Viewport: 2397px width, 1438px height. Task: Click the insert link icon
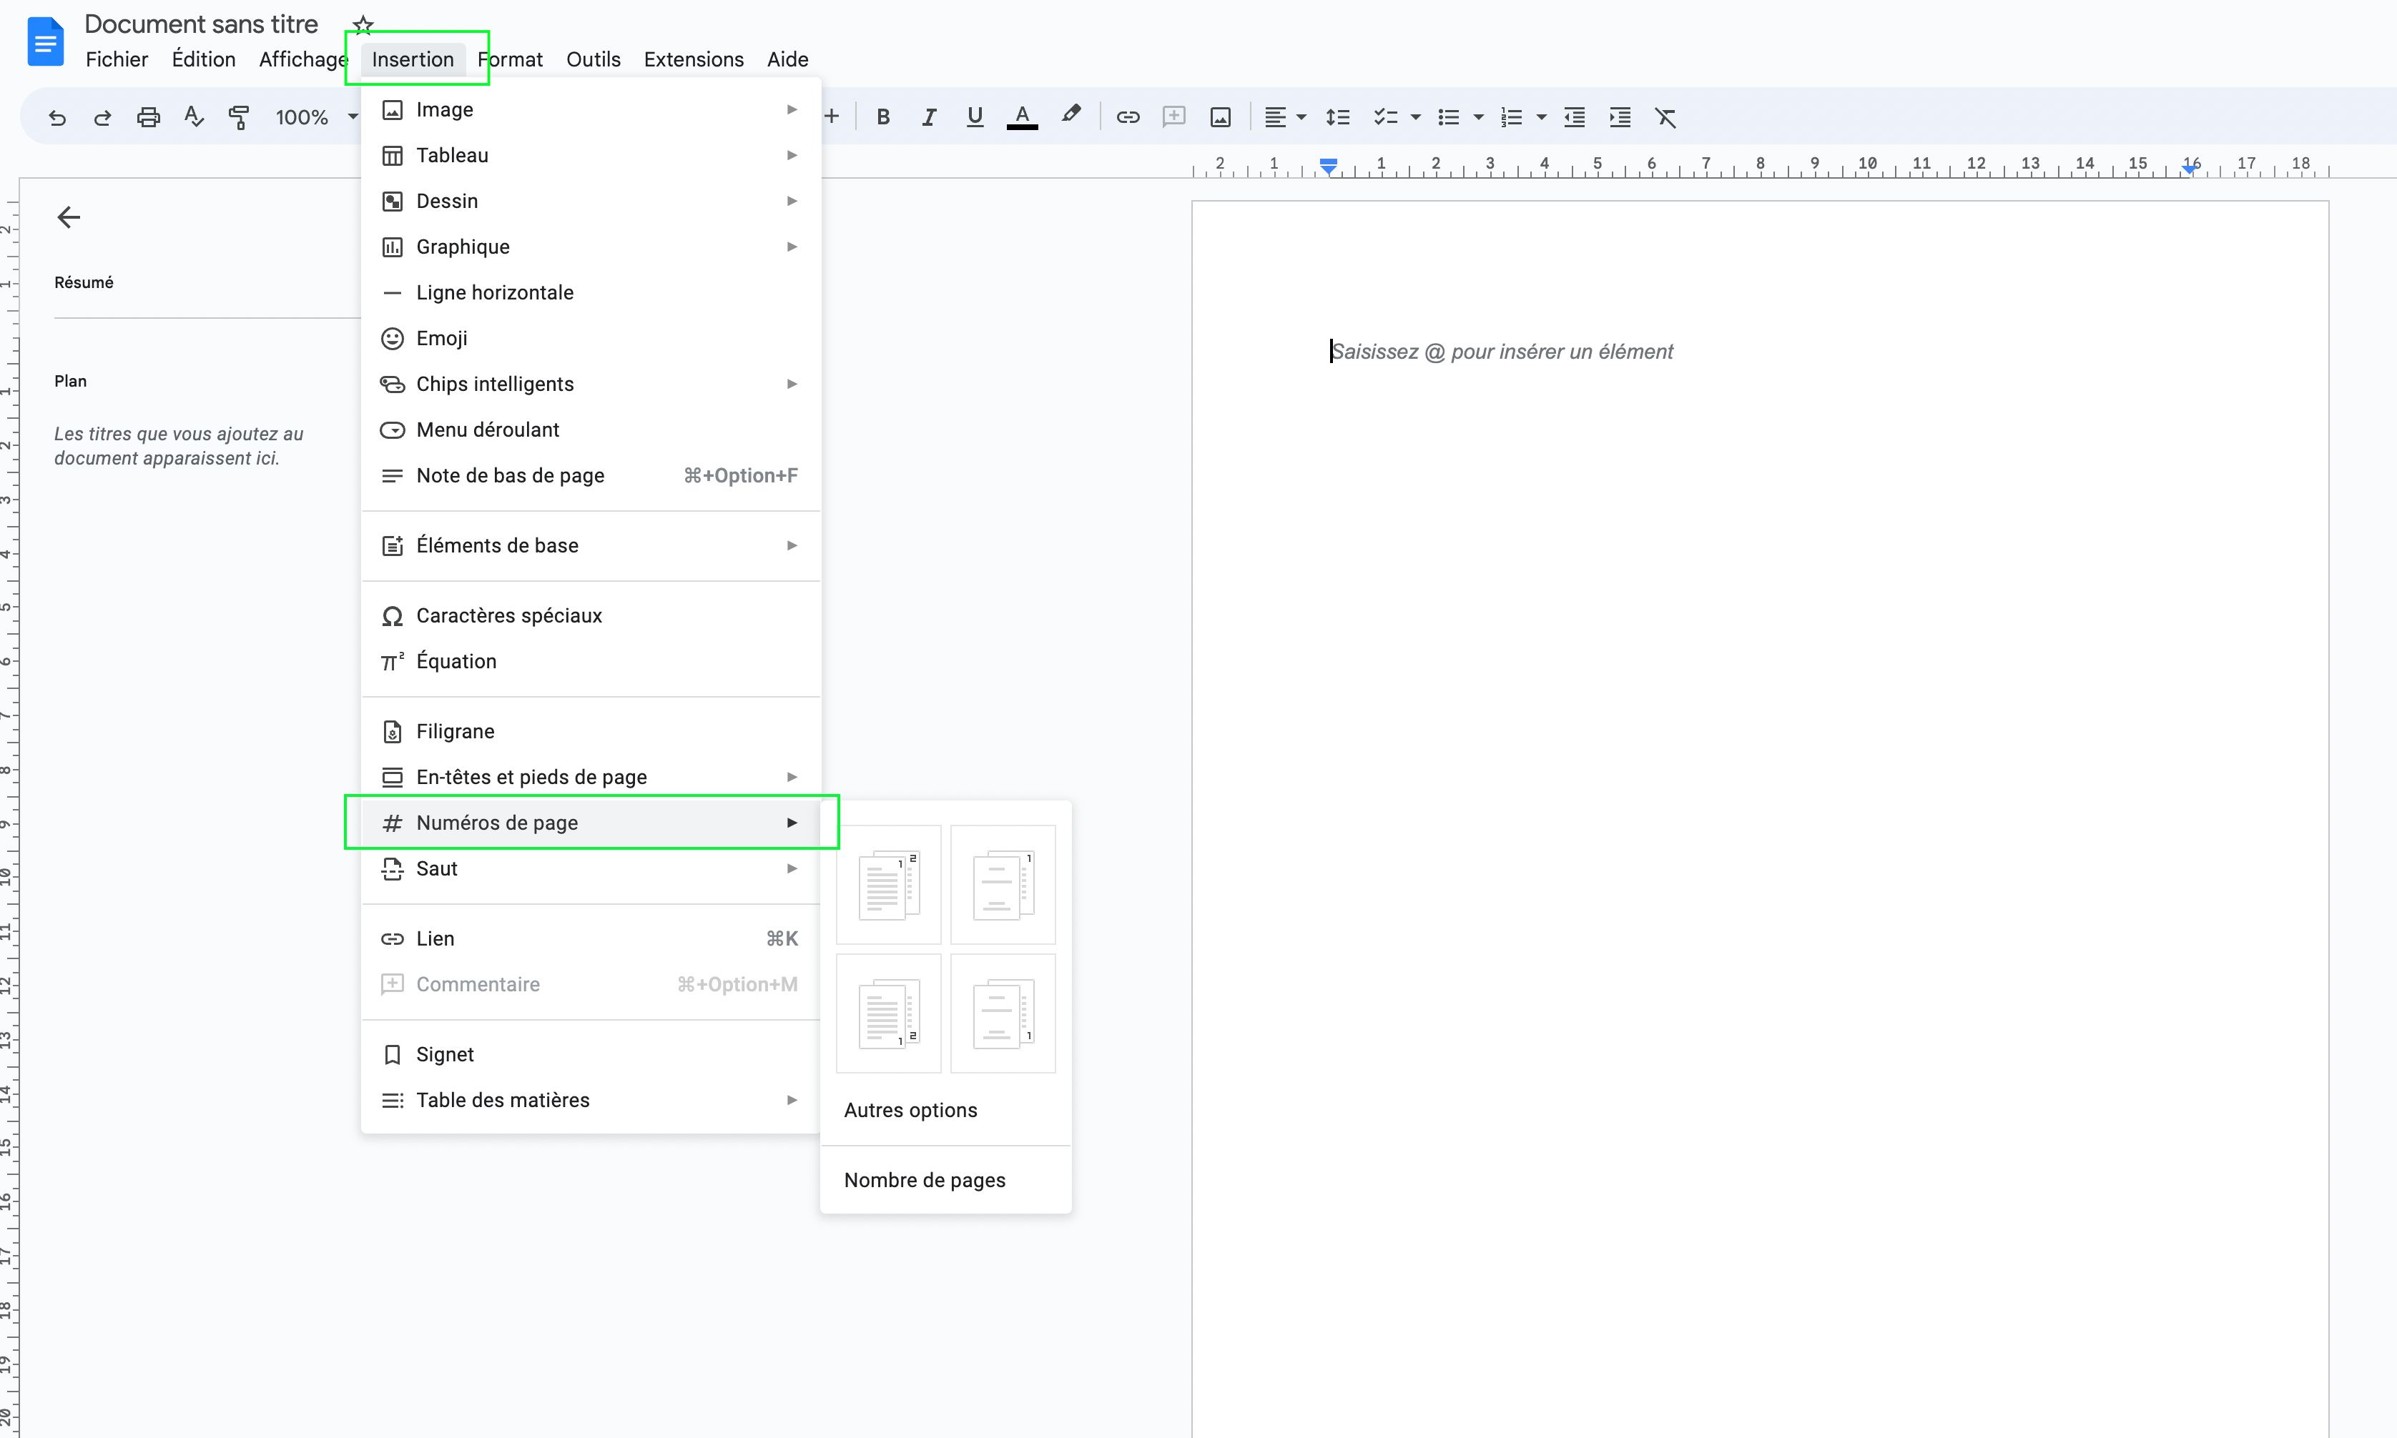pyautogui.click(x=1126, y=116)
